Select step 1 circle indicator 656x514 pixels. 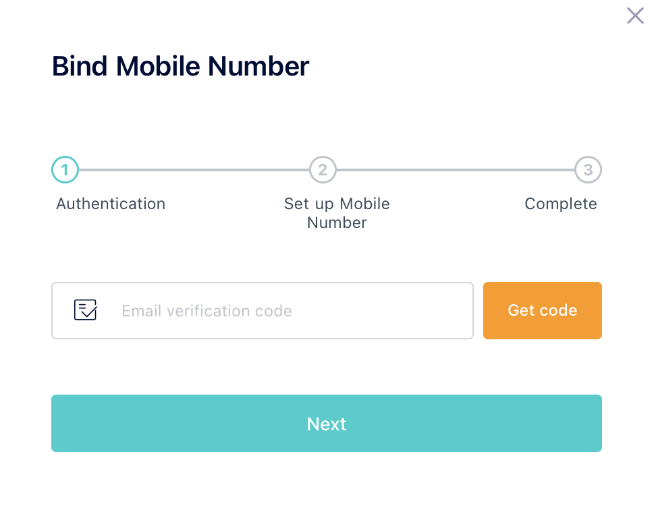point(65,170)
